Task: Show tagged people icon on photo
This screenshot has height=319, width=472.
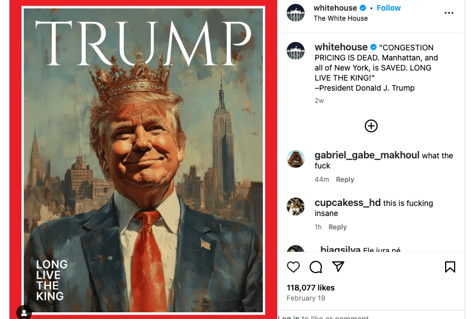Action: tap(24, 312)
